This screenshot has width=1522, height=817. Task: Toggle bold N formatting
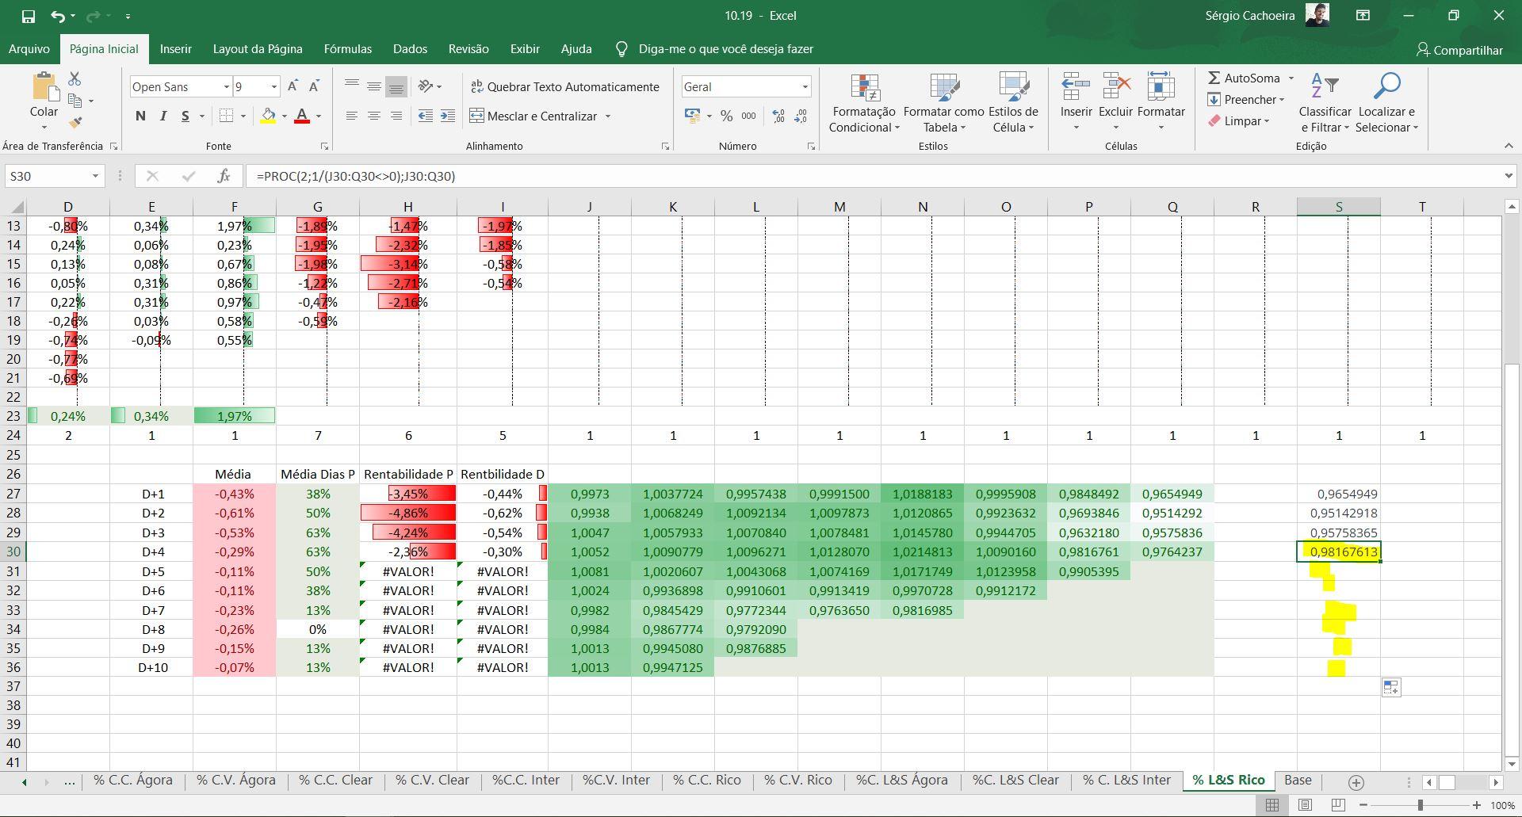click(140, 116)
